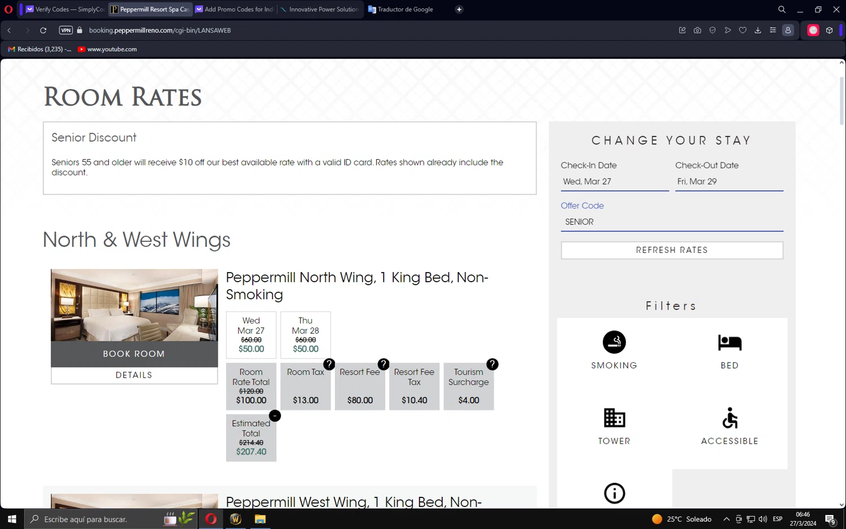Viewport: 846px width, 529px height.
Task: Show hidden system tray icons
Action: tap(726, 519)
